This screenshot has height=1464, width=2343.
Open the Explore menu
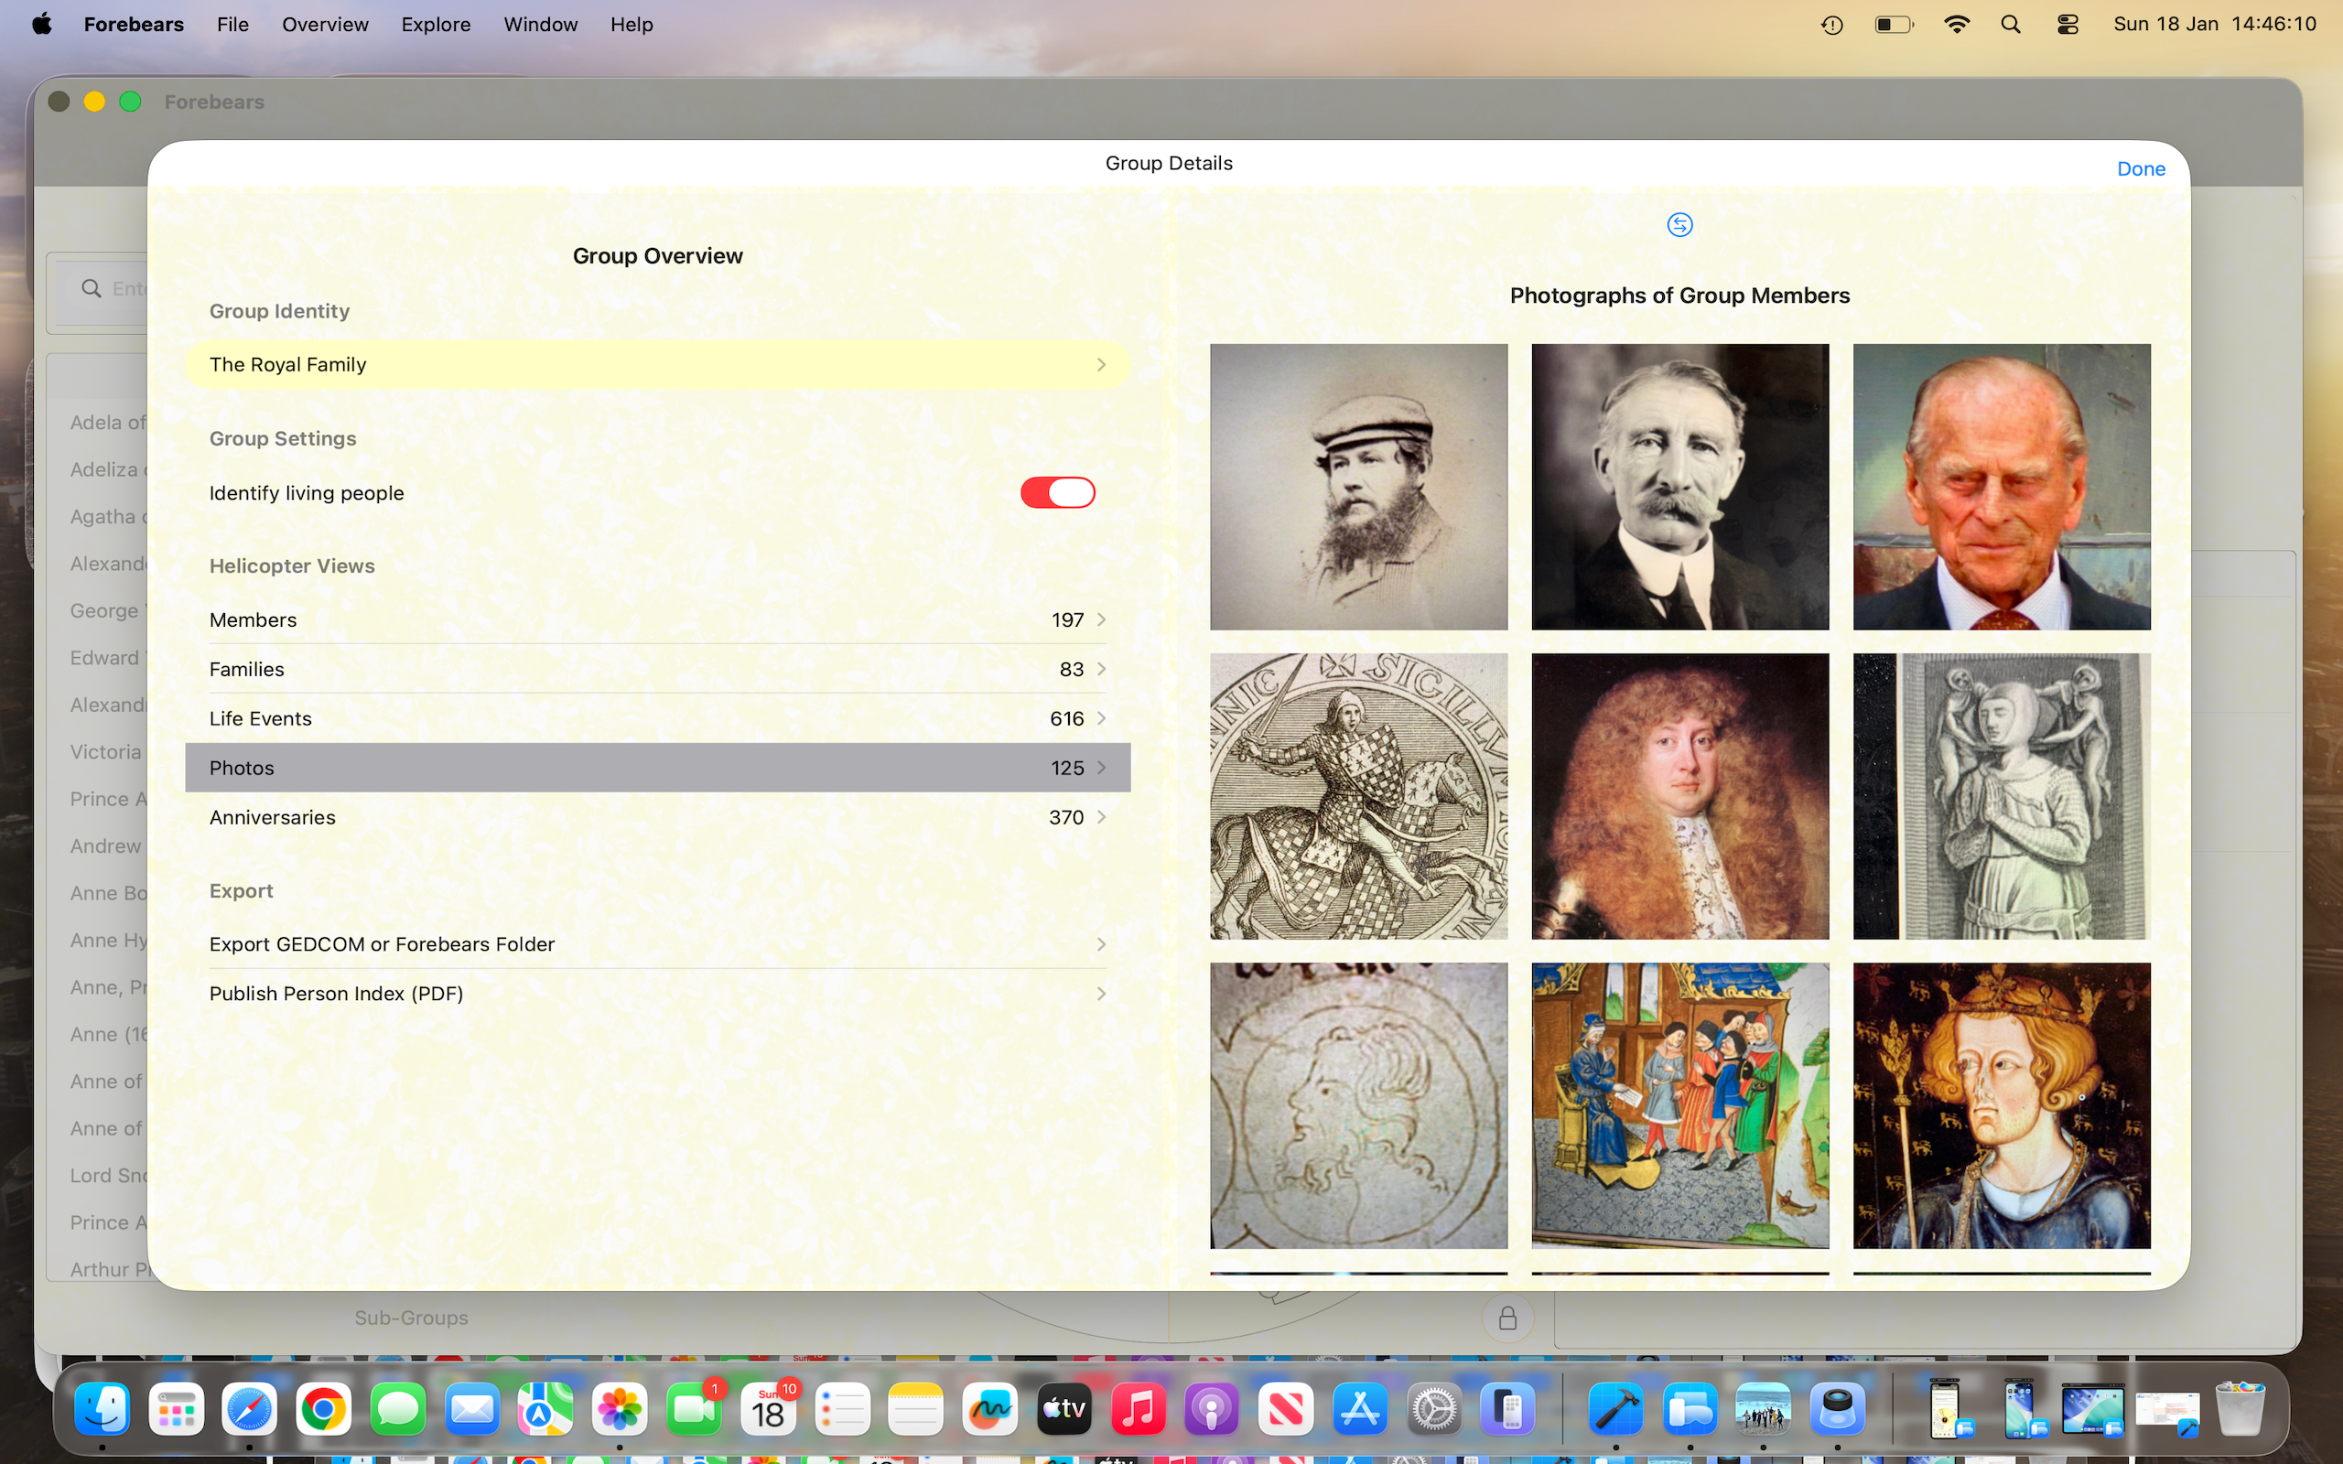point(436,24)
